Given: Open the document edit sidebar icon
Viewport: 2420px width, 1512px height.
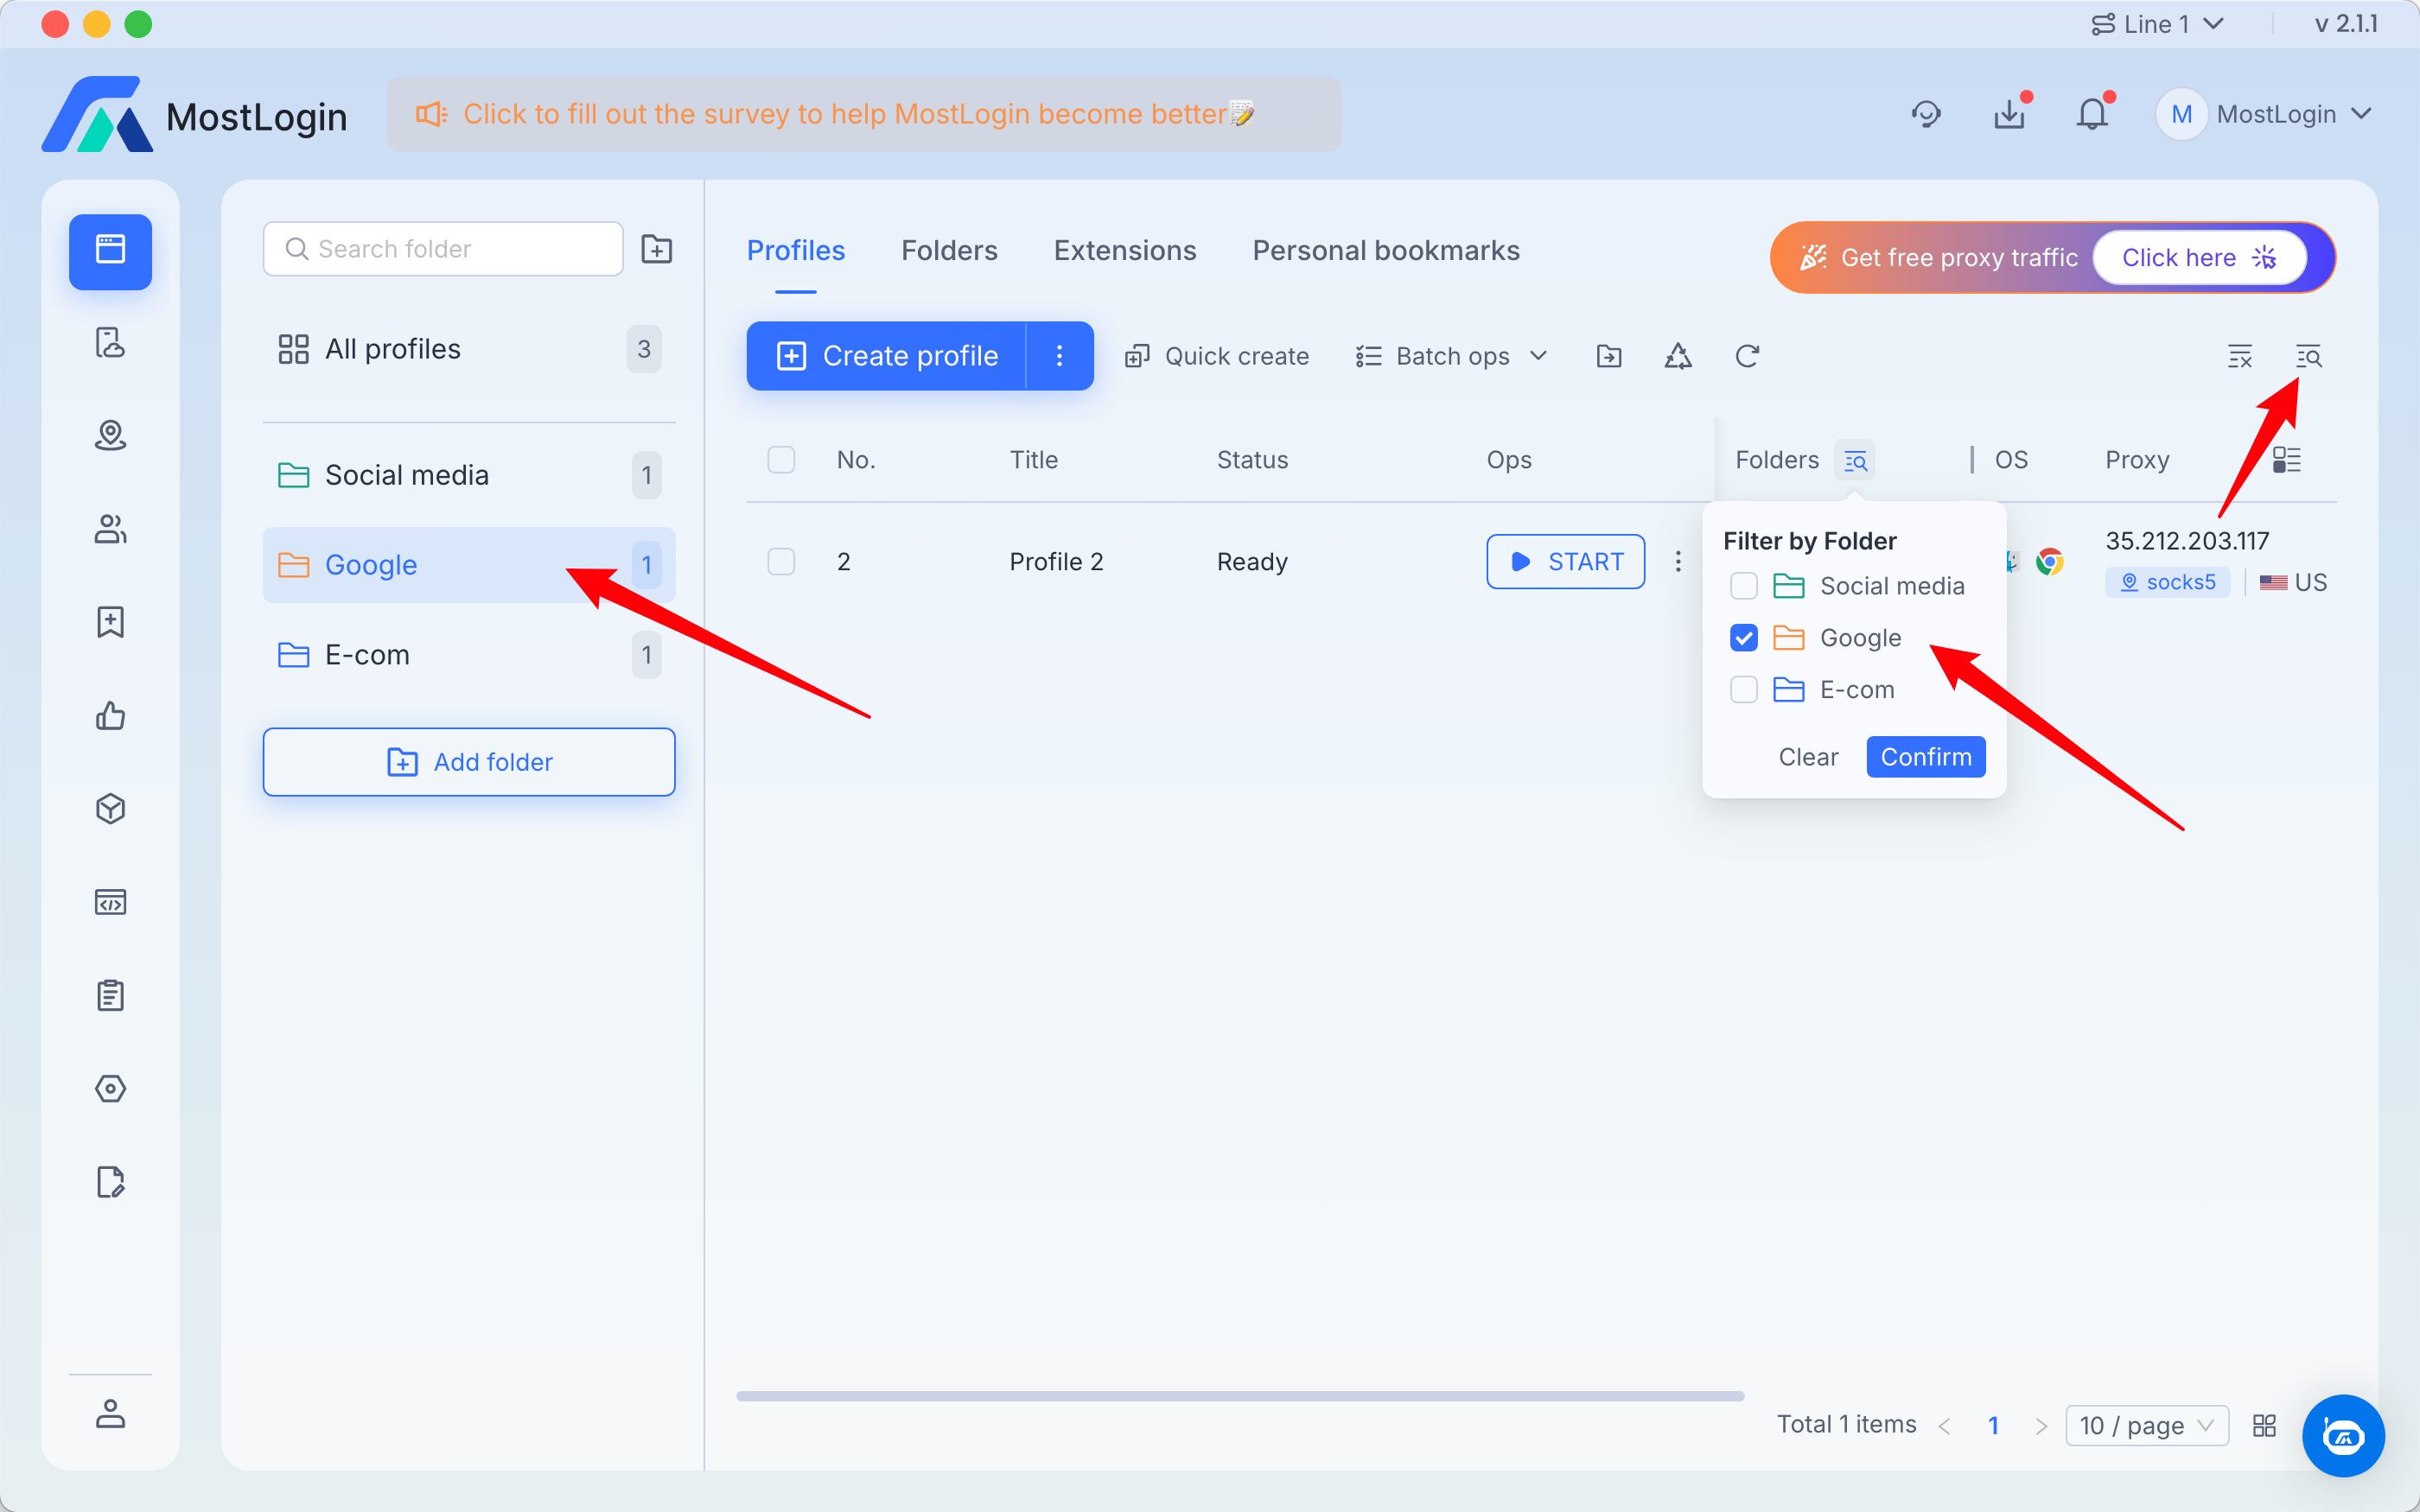Looking at the screenshot, I should pyautogui.click(x=110, y=1181).
